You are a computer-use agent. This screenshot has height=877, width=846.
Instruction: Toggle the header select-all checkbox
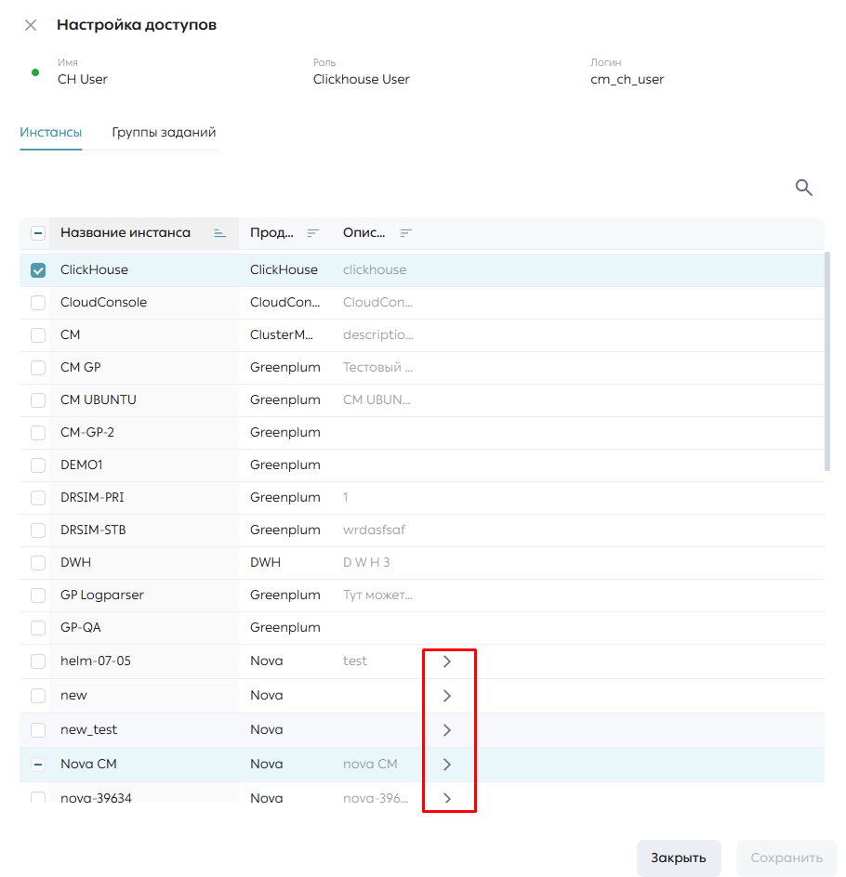click(x=38, y=233)
